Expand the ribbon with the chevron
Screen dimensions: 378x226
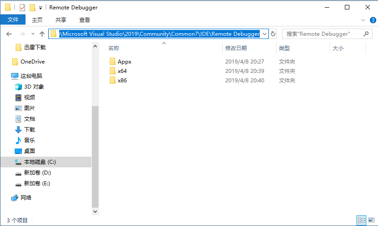(x=363, y=20)
